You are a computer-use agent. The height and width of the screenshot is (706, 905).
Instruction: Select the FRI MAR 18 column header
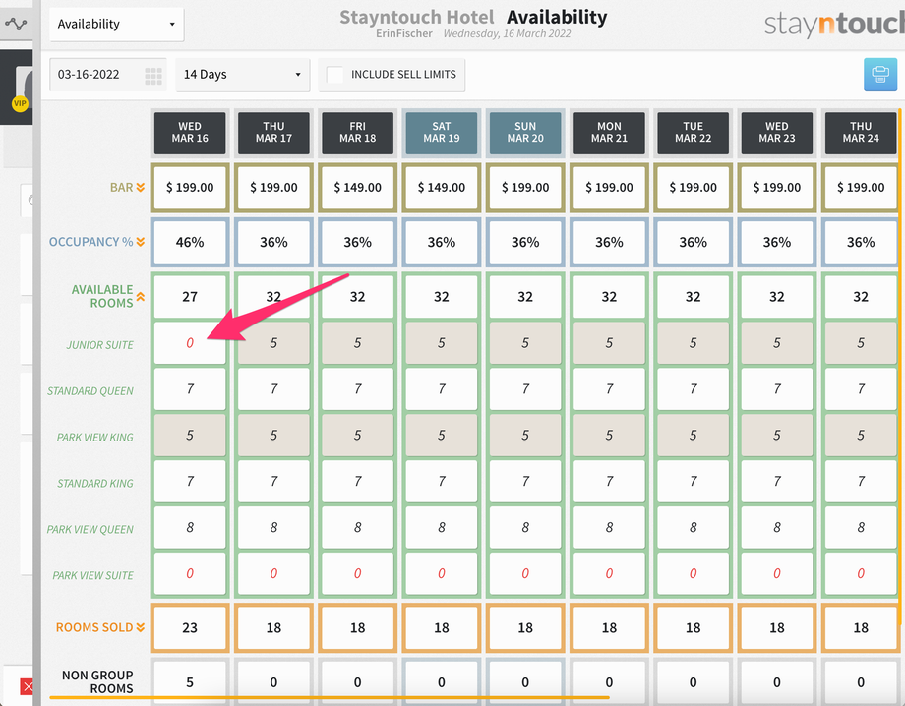click(357, 133)
